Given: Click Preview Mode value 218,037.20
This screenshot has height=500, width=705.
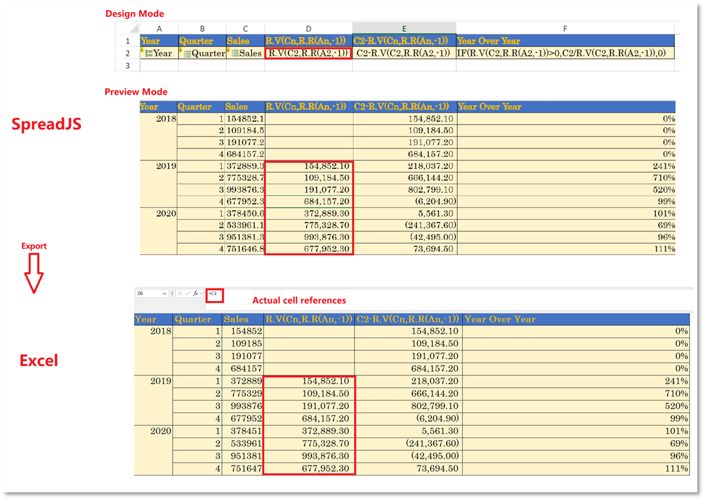Looking at the screenshot, I should coord(405,166).
